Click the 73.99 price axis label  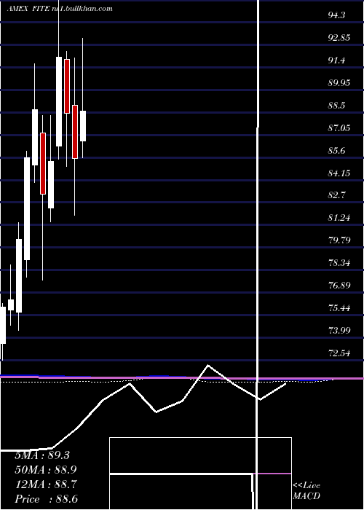(339, 331)
